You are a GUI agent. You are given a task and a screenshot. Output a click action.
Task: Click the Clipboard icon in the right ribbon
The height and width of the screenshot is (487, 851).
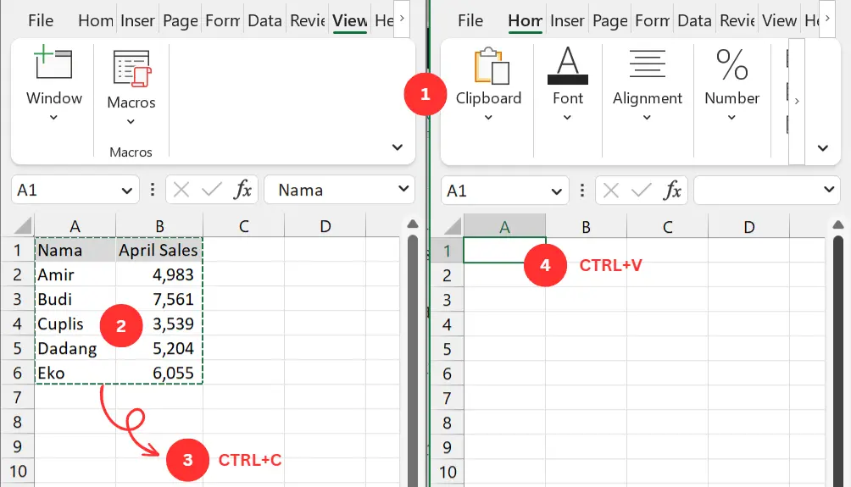tap(489, 68)
